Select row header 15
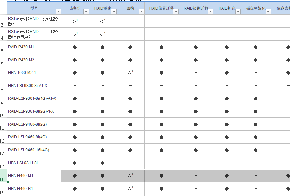 pos(3,176)
